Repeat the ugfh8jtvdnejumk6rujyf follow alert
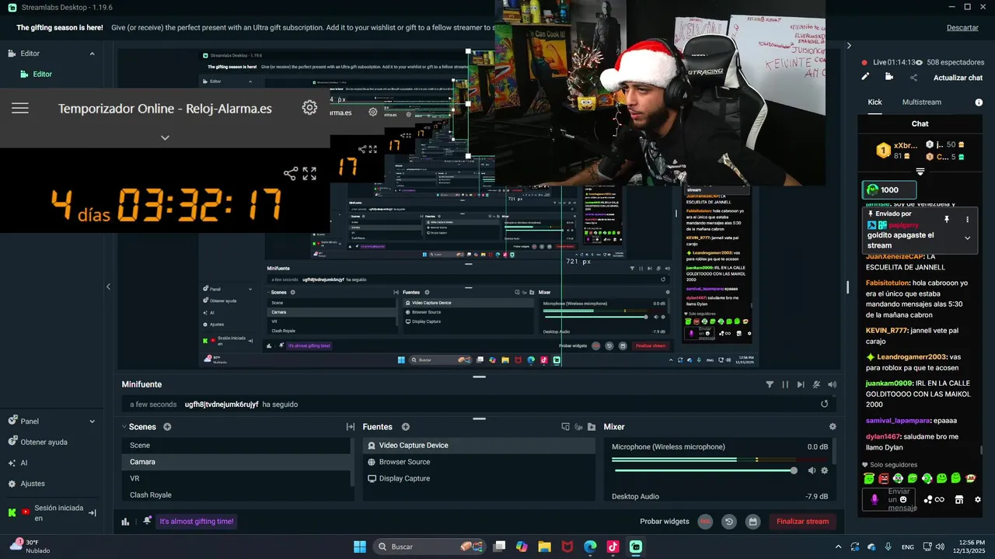995x559 pixels. 824,404
